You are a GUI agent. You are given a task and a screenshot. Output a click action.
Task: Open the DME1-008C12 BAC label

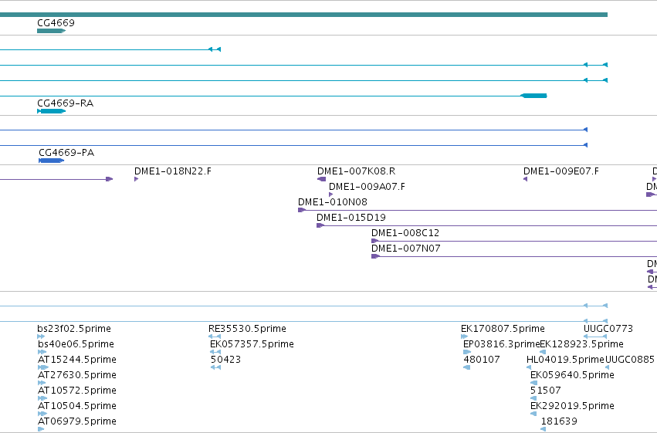pos(405,233)
